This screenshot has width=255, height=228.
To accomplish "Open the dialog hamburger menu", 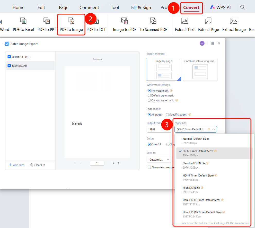I will click(x=212, y=43).
